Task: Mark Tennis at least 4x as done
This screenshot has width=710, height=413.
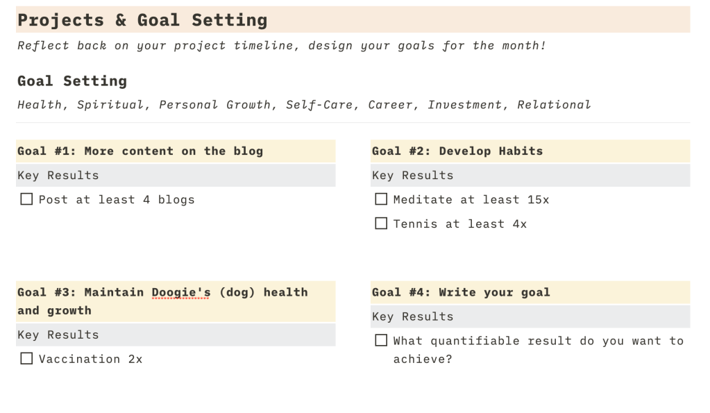Action: [x=381, y=224]
